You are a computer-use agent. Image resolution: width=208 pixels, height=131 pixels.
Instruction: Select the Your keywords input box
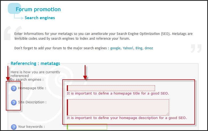[x=87, y=127]
